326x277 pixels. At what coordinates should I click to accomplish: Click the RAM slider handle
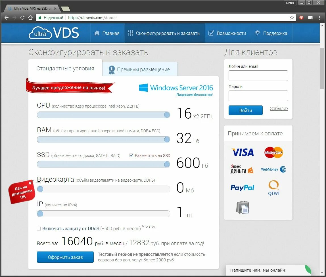[x=167, y=139]
